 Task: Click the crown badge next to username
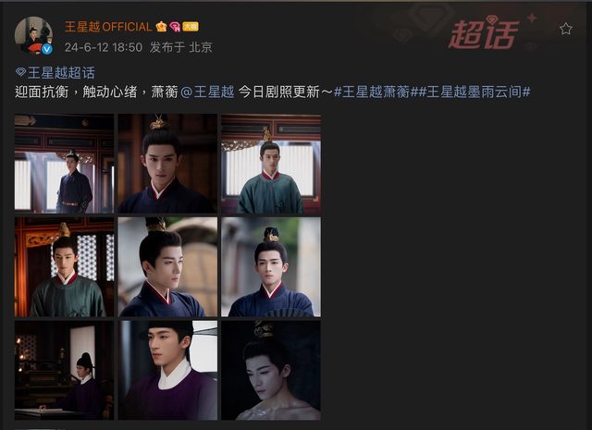click(161, 27)
